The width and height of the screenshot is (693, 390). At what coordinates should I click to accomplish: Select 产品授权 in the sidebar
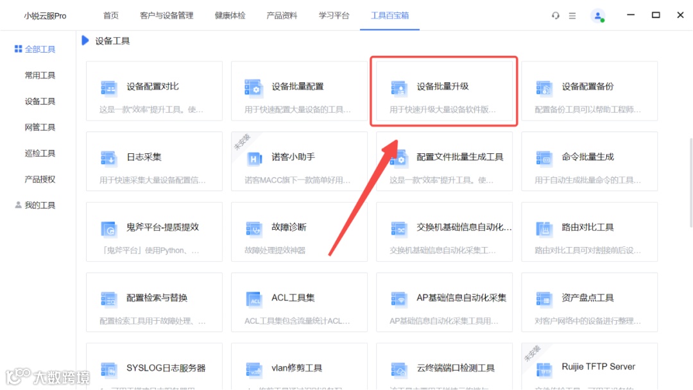coord(40,180)
